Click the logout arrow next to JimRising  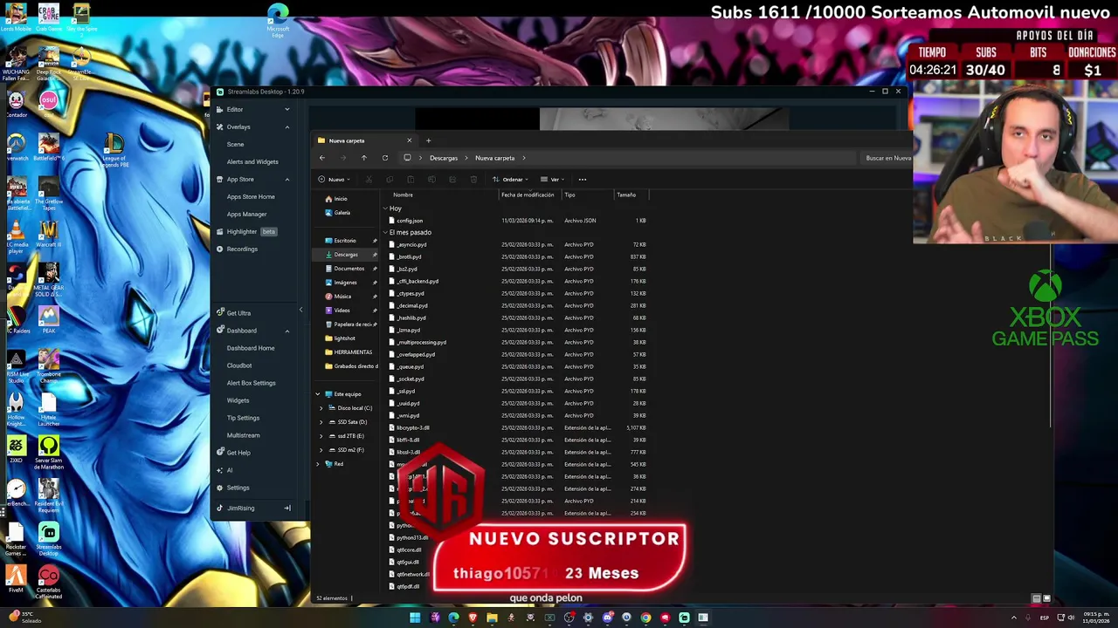[286, 508]
